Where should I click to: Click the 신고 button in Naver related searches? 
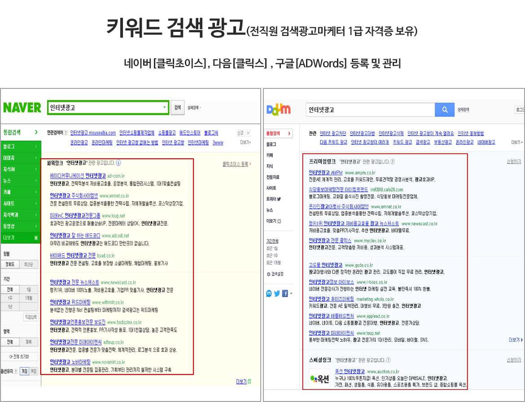coord(241,133)
